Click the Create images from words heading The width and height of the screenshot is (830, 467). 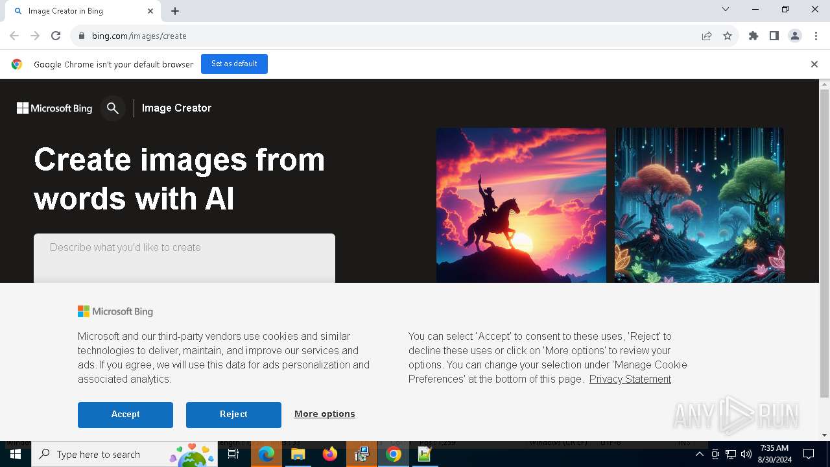(x=180, y=179)
